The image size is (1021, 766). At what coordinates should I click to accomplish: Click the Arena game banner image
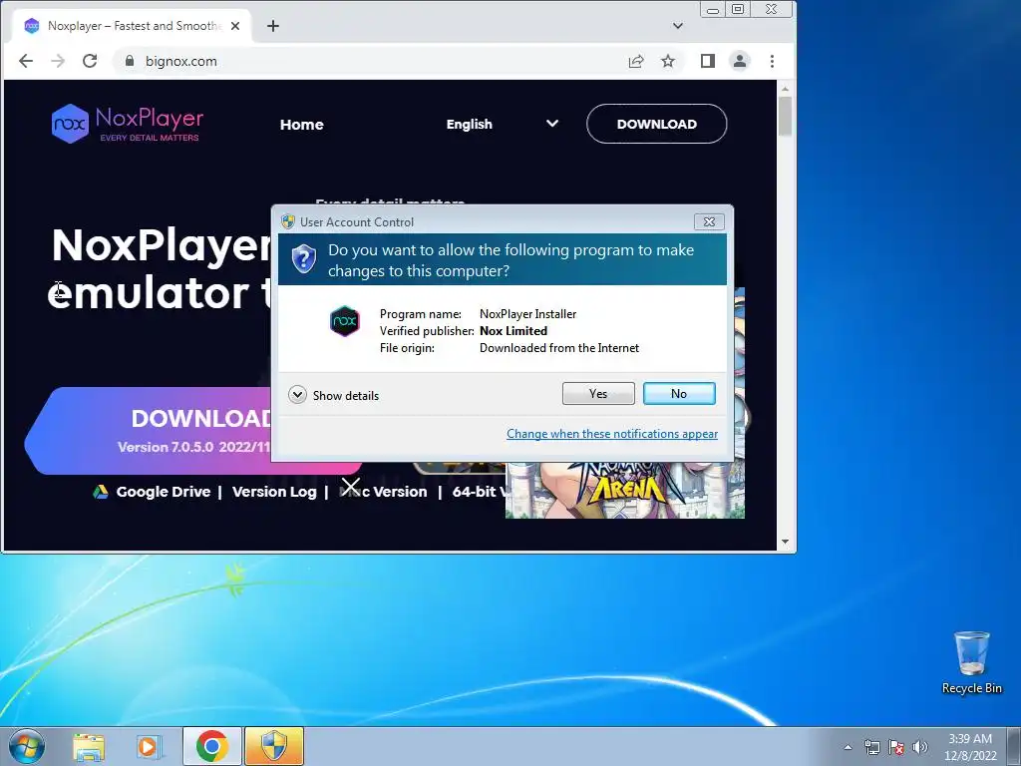[x=625, y=490]
